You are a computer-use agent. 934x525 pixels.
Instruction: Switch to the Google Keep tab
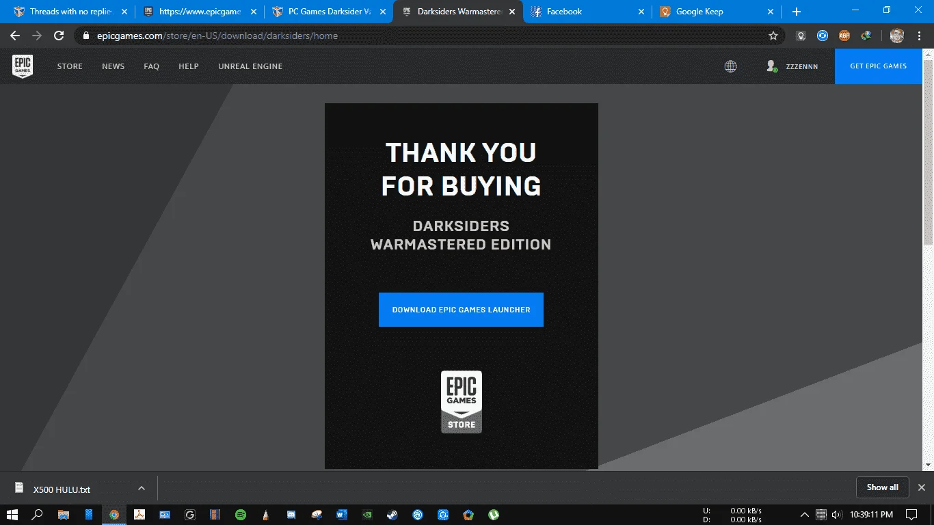[x=716, y=12]
